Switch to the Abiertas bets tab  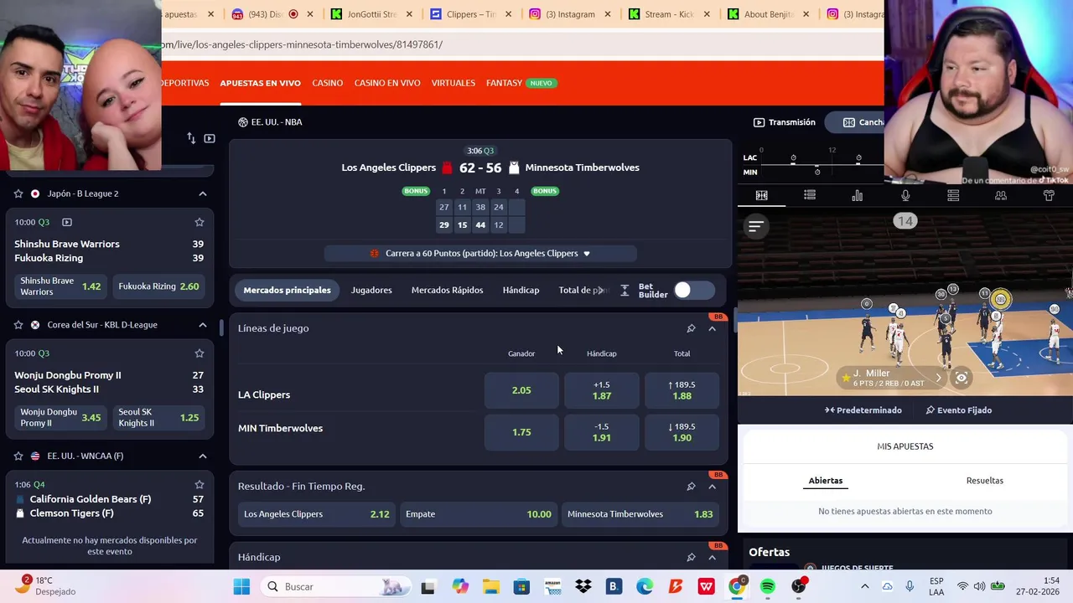pos(826,481)
